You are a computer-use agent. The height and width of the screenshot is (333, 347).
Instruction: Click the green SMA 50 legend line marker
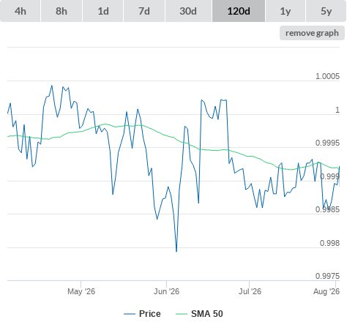(x=182, y=314)
